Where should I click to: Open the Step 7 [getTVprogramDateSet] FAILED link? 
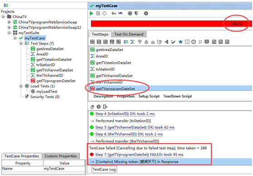(x=139, y=155)
